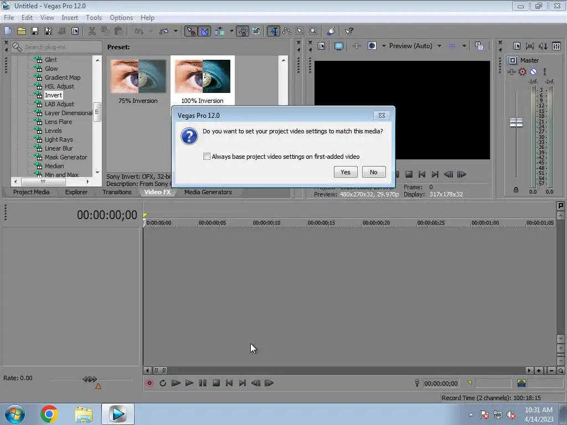Click the Master FX icon

[x=511, y=71]
